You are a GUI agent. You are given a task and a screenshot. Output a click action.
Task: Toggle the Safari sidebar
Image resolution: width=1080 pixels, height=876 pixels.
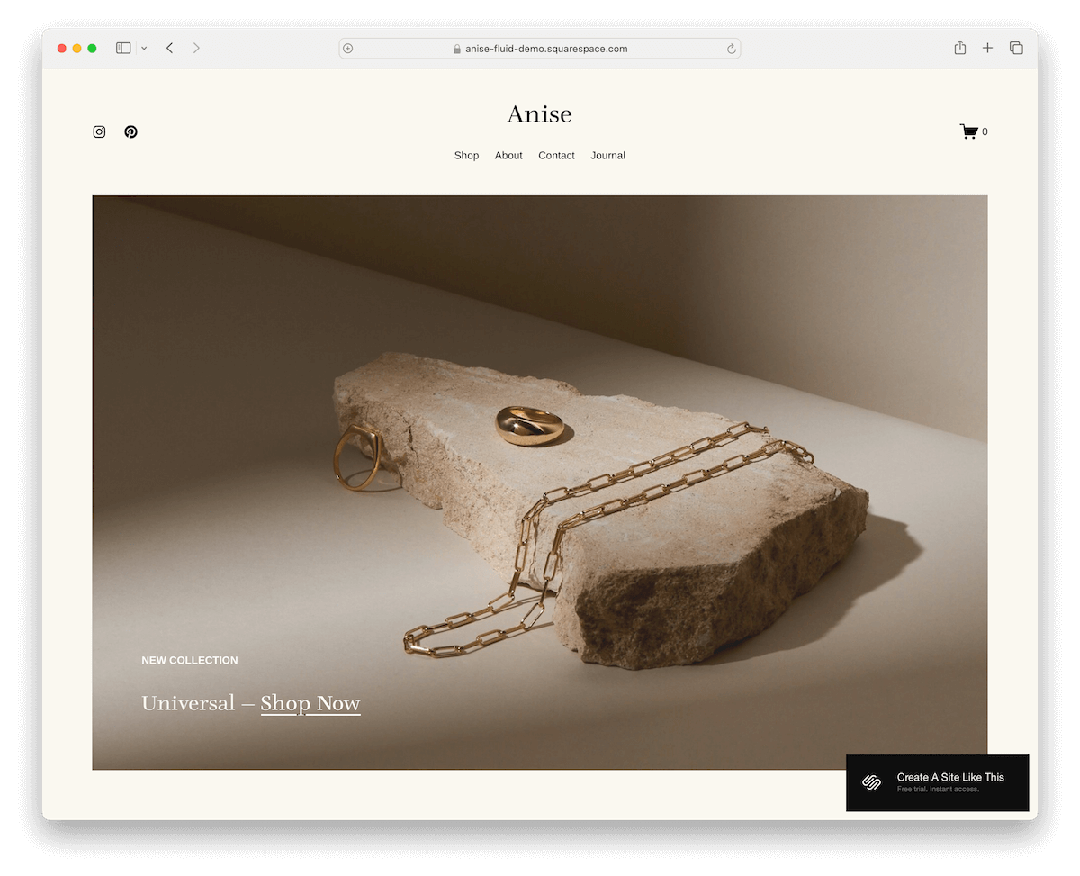coord(122,48)
